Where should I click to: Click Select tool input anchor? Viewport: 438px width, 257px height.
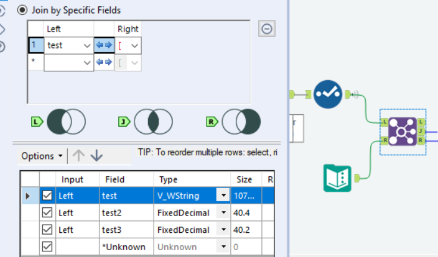(309, 94)
